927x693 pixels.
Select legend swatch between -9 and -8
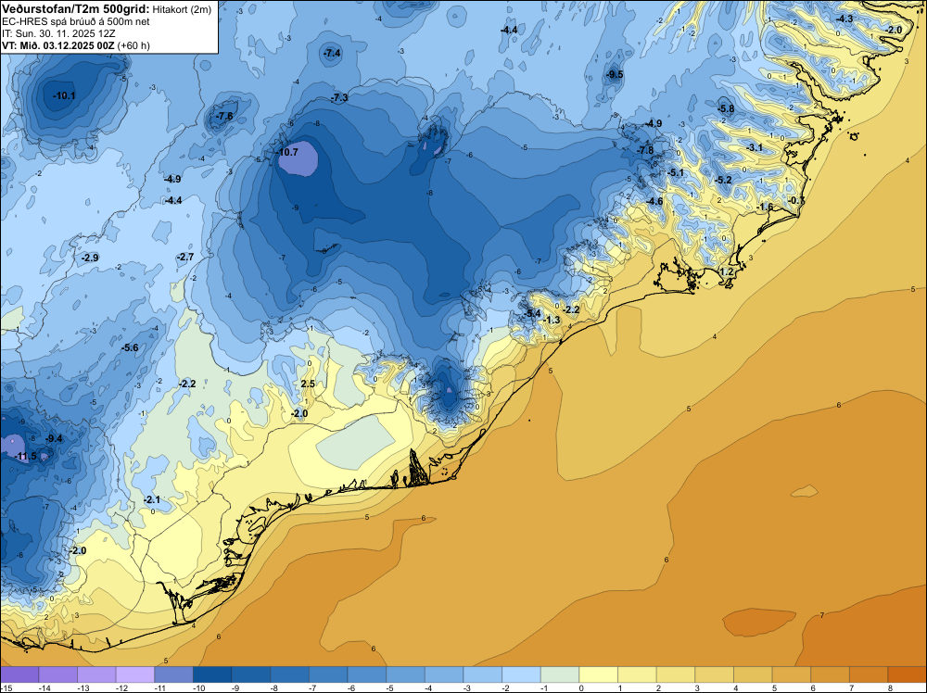(251, 674)
